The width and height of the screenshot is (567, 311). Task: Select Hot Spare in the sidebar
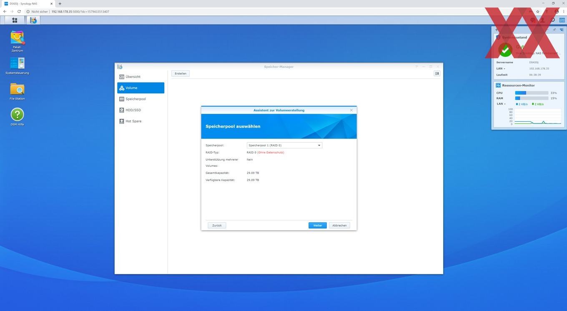(141, 121)
